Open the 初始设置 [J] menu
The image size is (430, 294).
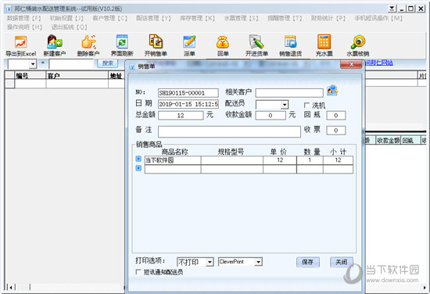(66, 19)
